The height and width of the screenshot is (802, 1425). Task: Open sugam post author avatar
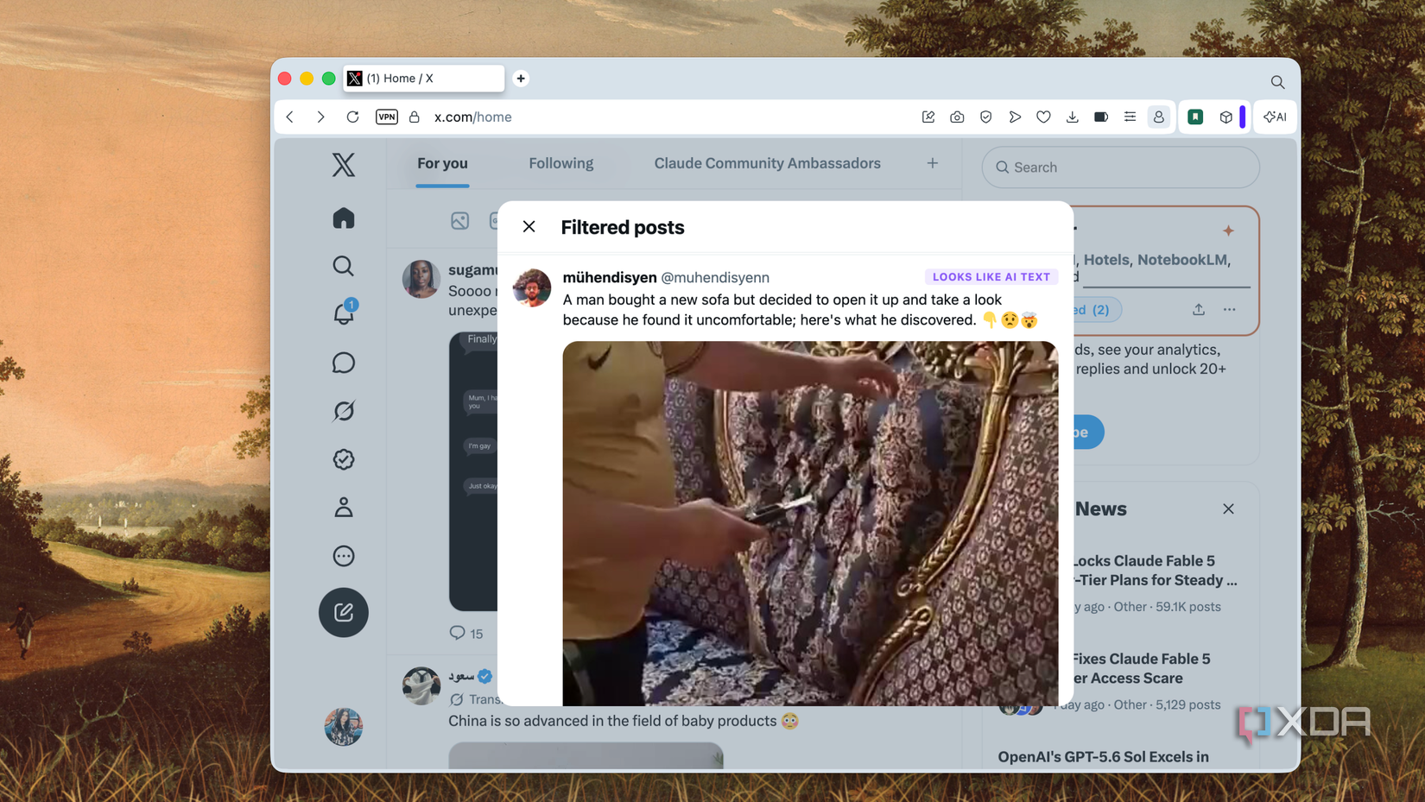421,279
